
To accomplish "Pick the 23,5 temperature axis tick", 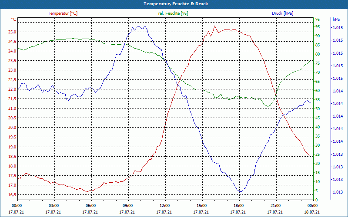I will [12, 61].
